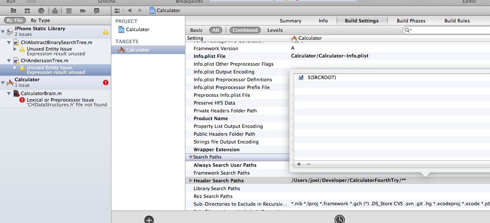Toggle the $(SRCROOT) checkbox

pos(301,78)
